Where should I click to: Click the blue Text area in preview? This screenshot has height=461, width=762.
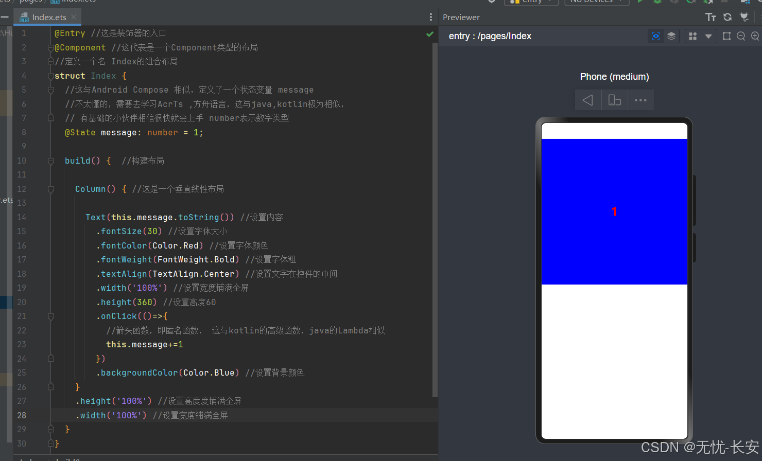coord(614,211)
